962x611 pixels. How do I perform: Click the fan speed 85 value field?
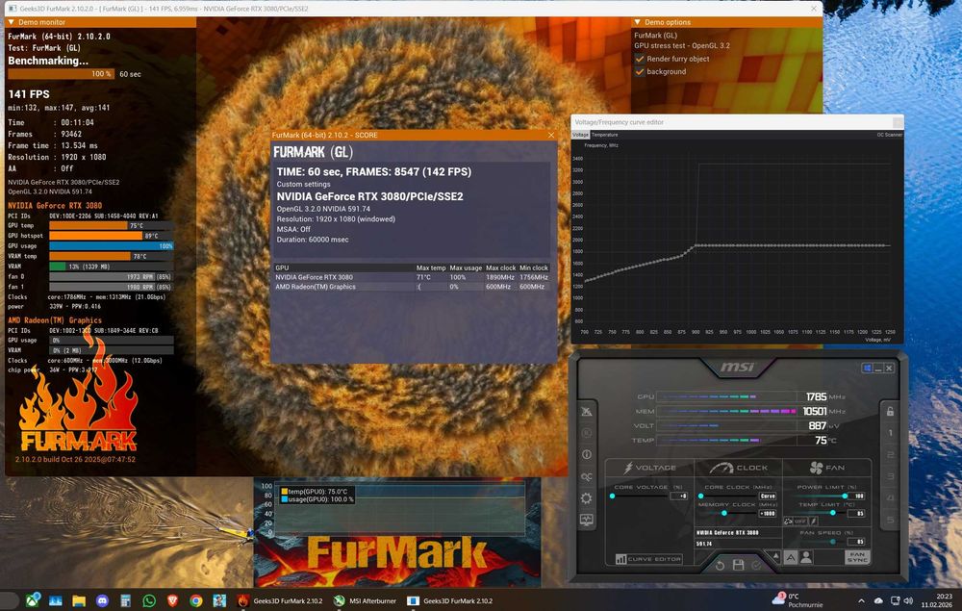(x=856, y=542)
